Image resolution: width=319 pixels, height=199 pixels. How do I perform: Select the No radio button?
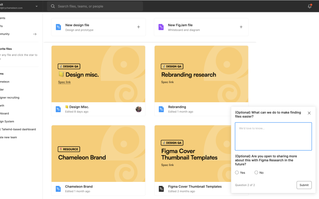tap(256, 173)
